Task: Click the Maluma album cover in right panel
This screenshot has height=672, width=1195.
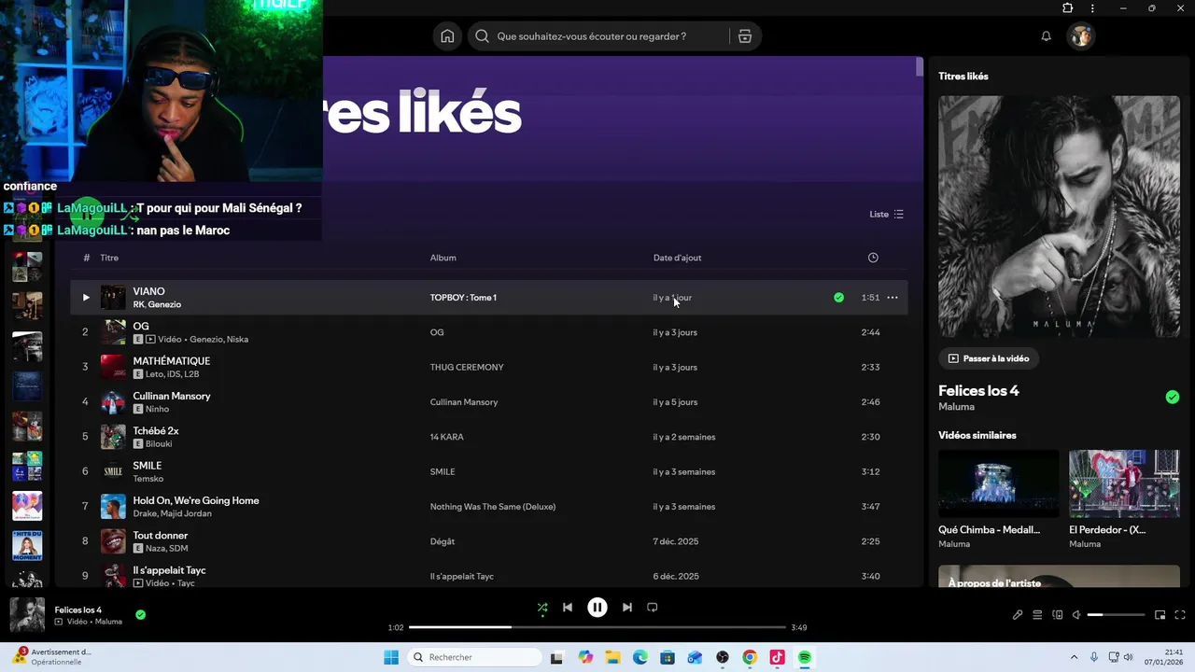Action: 1059,217
